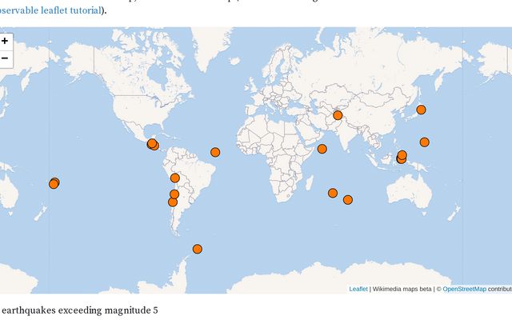
Task: Click the earthquake marker cluster in Central America
Action: click(153, 145)
